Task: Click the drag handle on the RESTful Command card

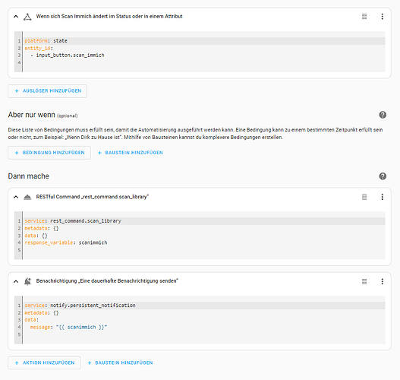Action: 364,197
